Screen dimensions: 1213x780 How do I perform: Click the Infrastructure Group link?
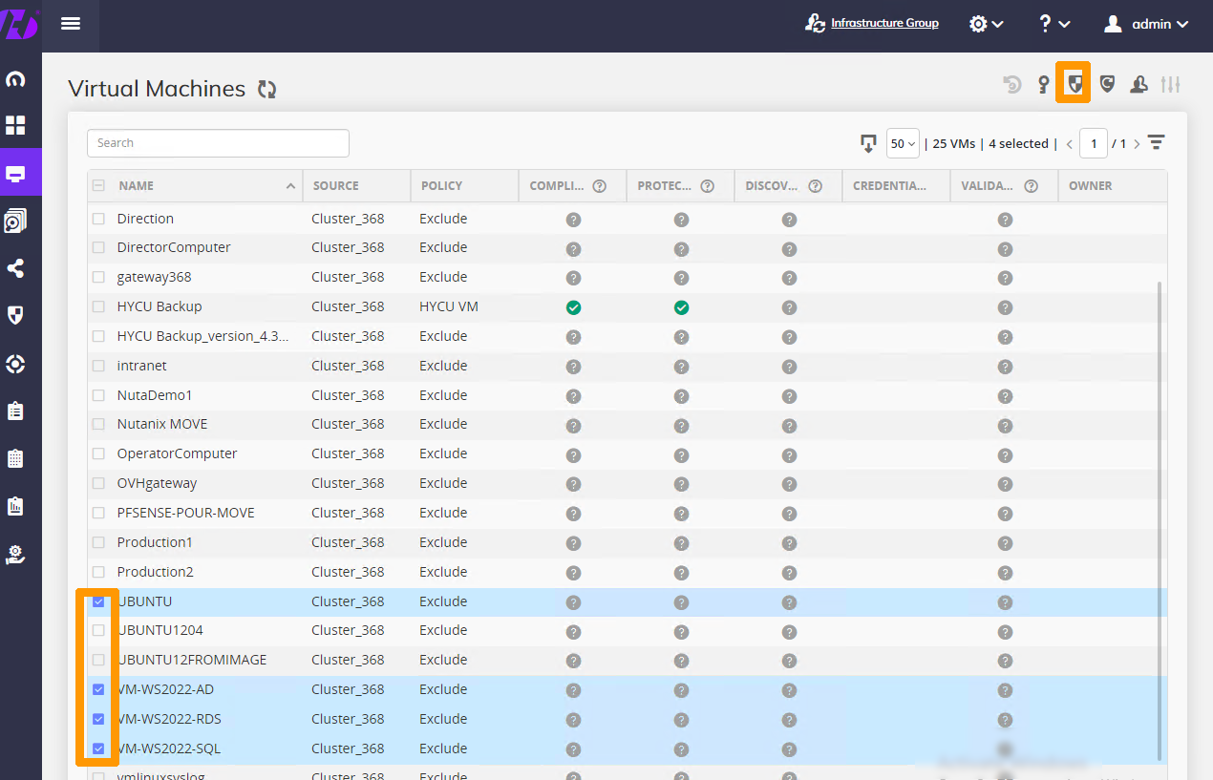(x=883, y=23)
